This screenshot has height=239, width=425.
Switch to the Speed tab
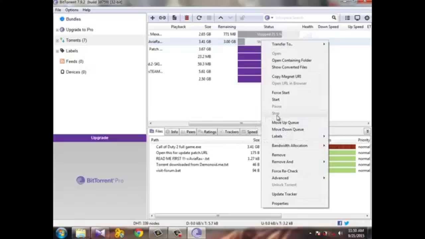click(x=249, y=132)
